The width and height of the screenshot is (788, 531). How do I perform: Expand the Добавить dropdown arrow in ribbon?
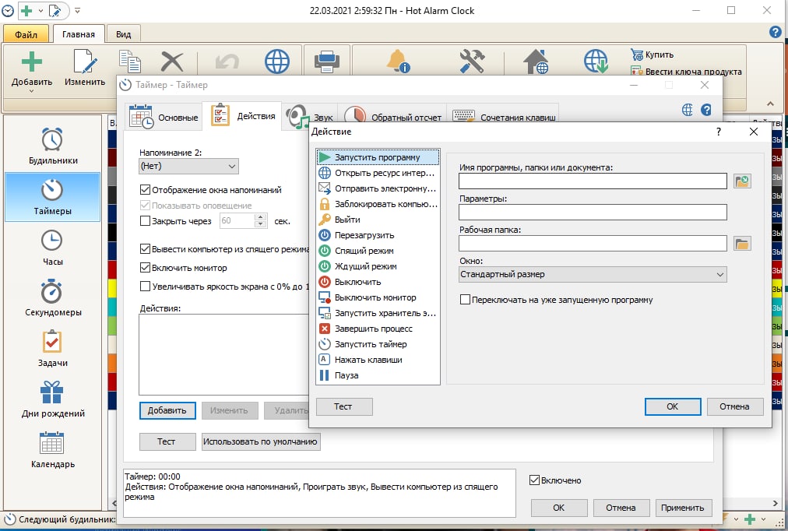point(31,91)
